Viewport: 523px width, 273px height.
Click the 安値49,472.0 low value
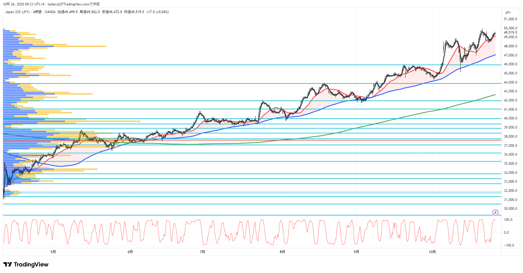pos(112,12)
